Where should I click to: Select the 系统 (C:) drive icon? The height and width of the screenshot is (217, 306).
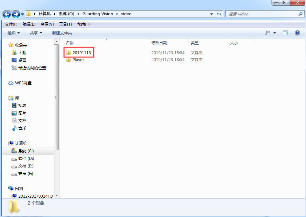tap(14, 151)
